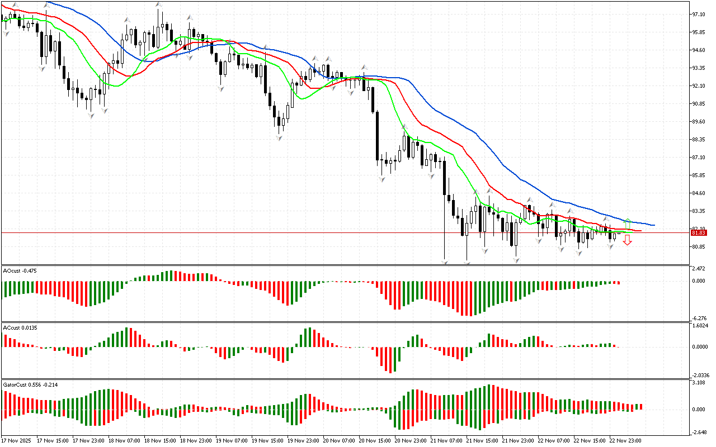
Task: Click the right end of the blue Alligator jaw line
Action: [x=653, y=225]
